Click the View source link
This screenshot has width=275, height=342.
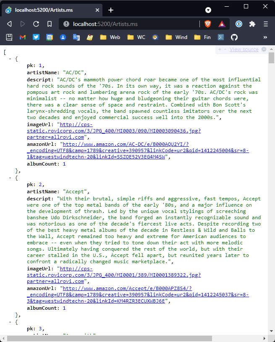[244, 49]
